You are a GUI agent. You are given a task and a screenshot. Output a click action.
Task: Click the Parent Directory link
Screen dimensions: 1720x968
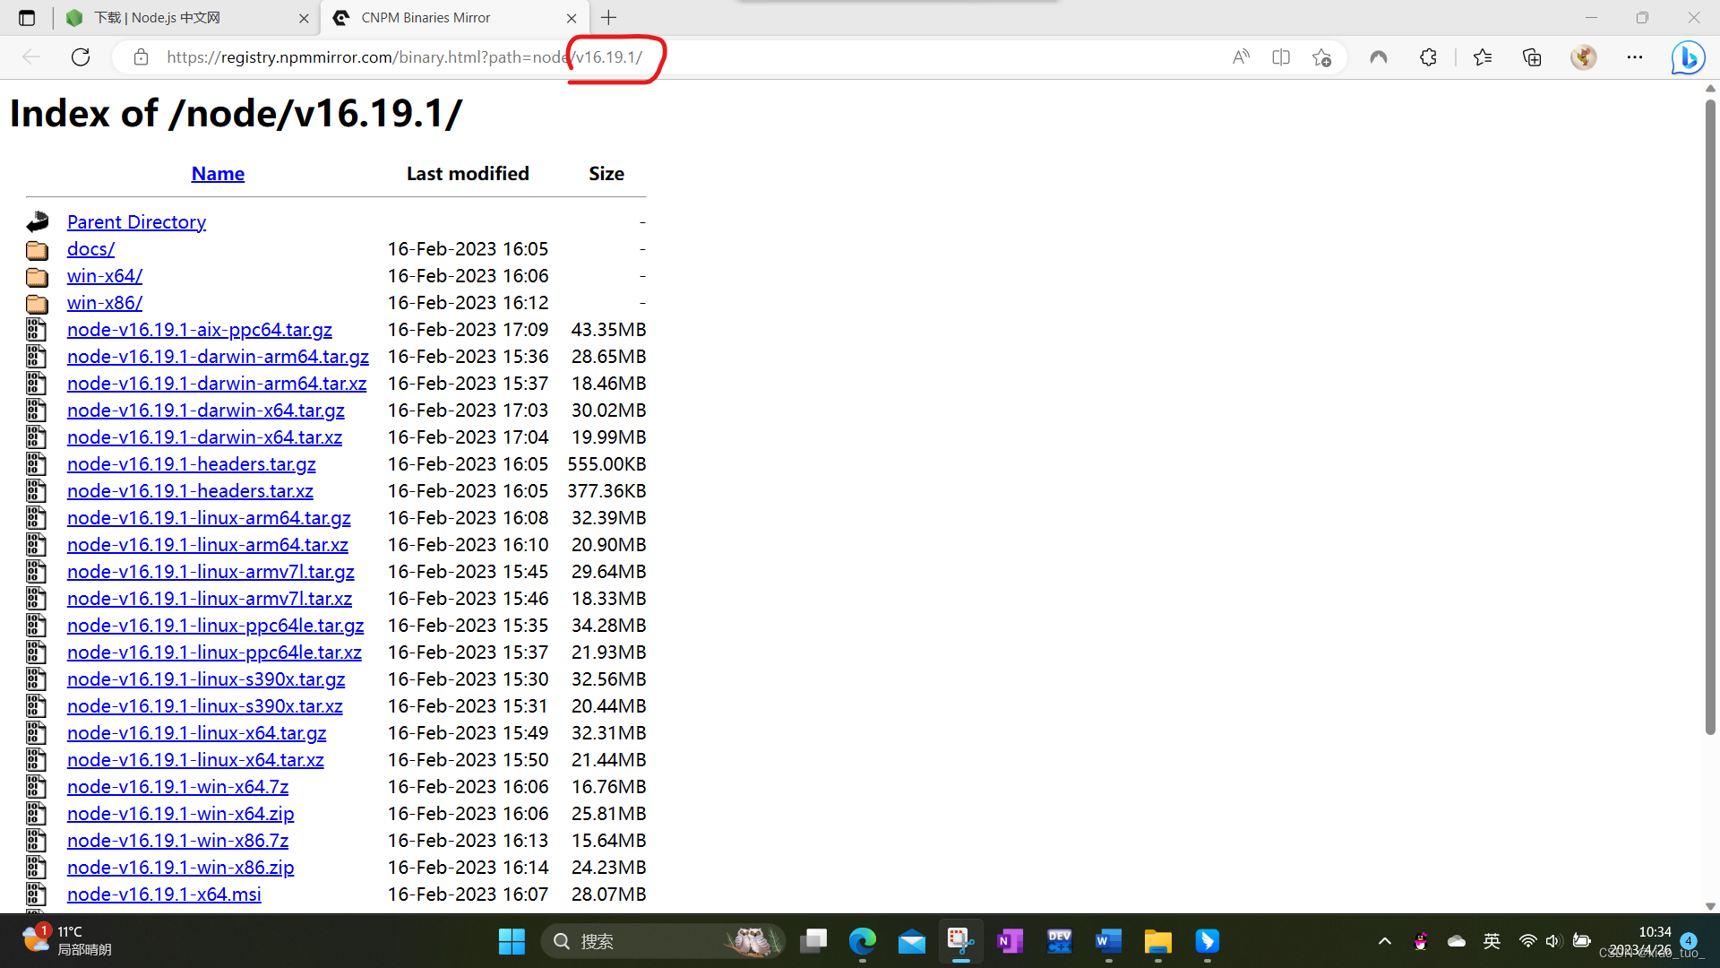(136, 222)
